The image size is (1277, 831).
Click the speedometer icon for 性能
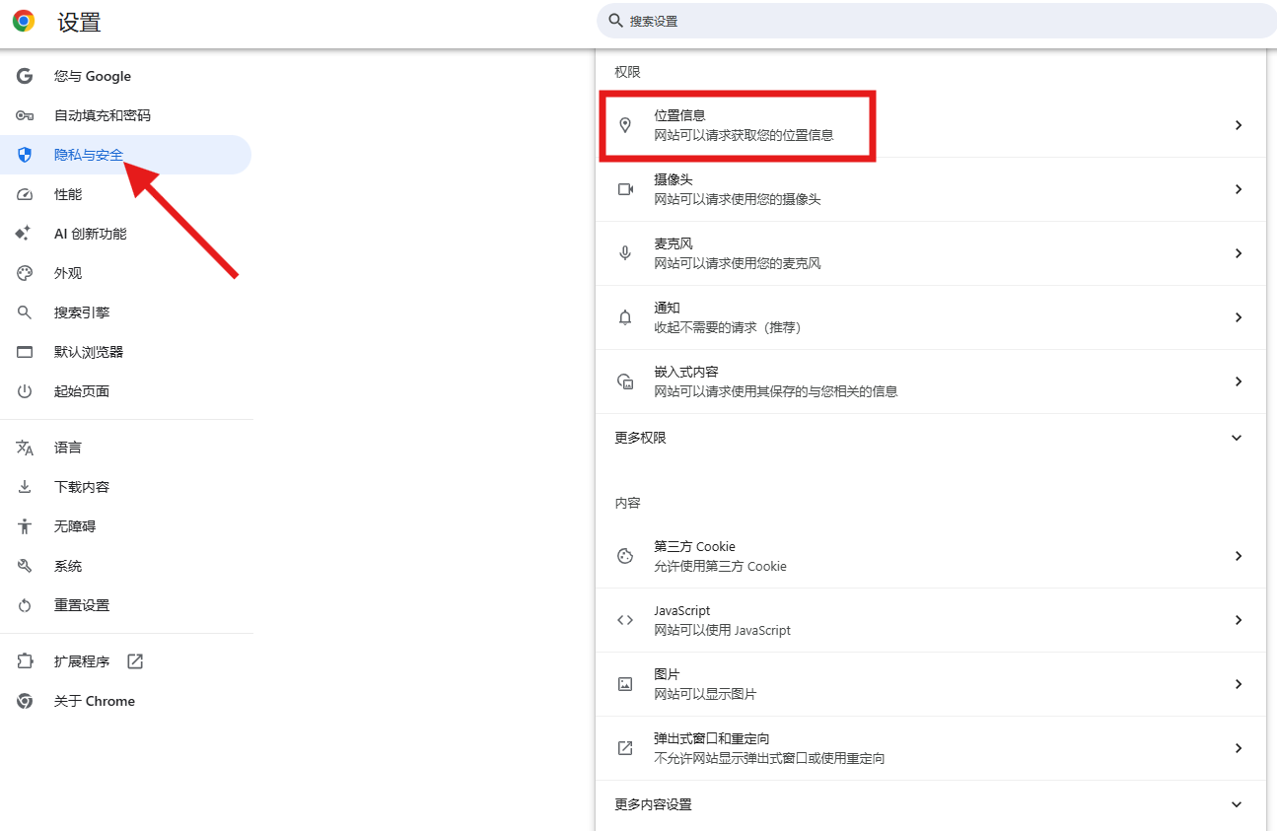(x=25, y=194)
